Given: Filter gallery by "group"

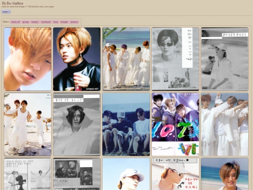Looking at the screenshot, I should tap(25, 22).
